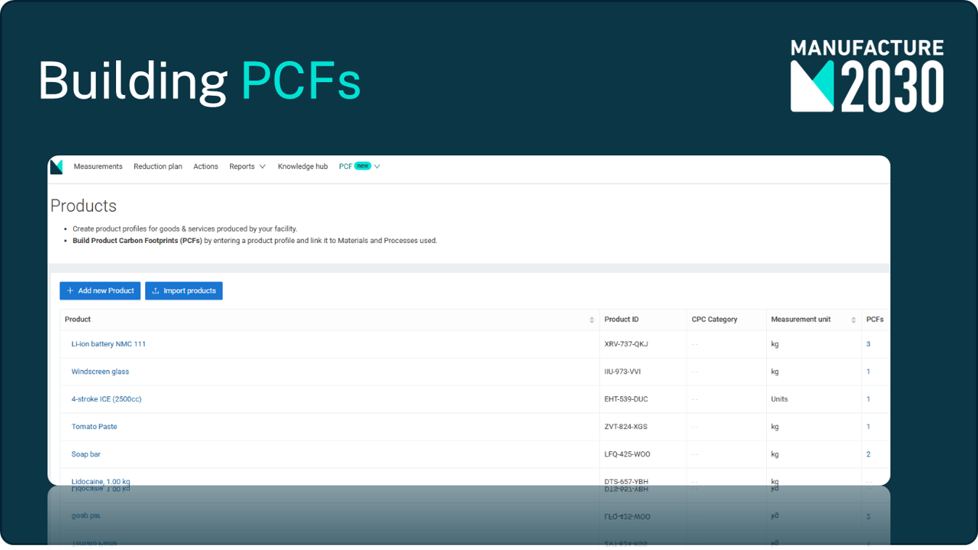Open the Measurements menu item
Screen dimensions: 978x550
[x=98, y=167]
